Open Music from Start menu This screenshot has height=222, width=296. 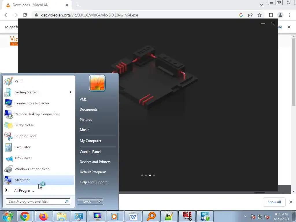[x=84, y=130]
